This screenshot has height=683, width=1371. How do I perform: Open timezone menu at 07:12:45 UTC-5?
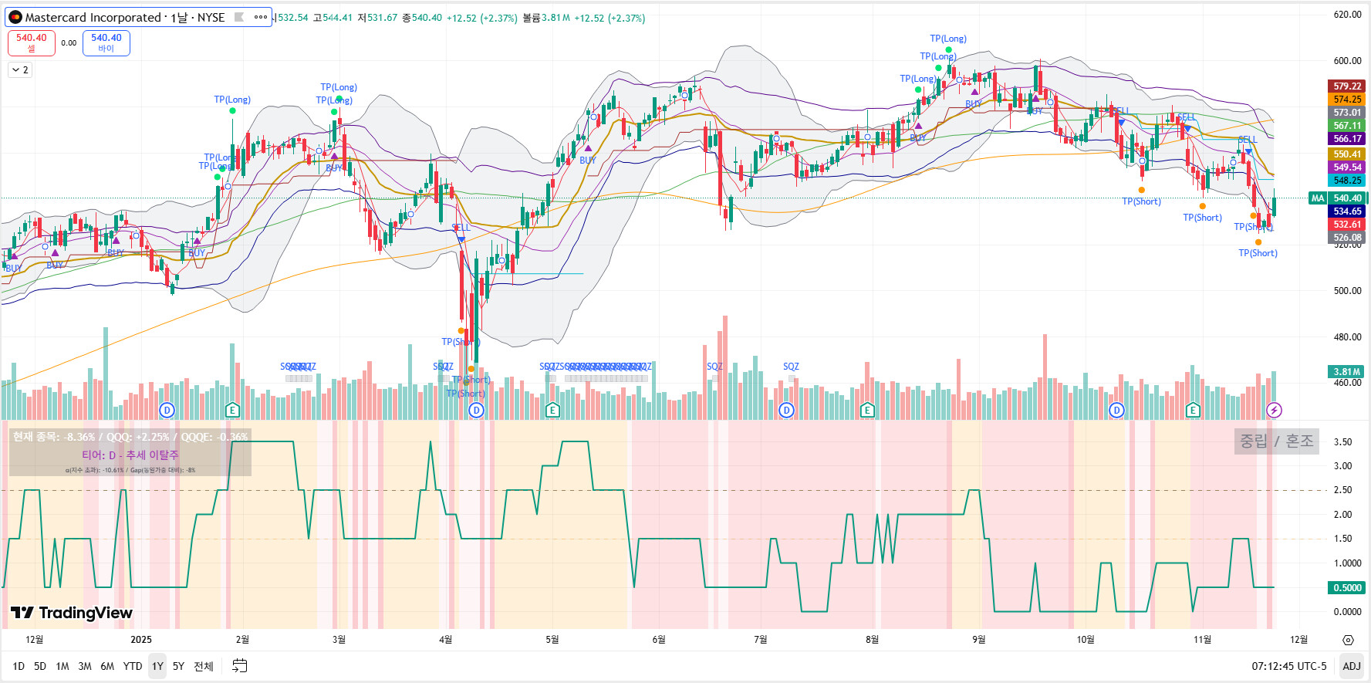point(1289,666)
